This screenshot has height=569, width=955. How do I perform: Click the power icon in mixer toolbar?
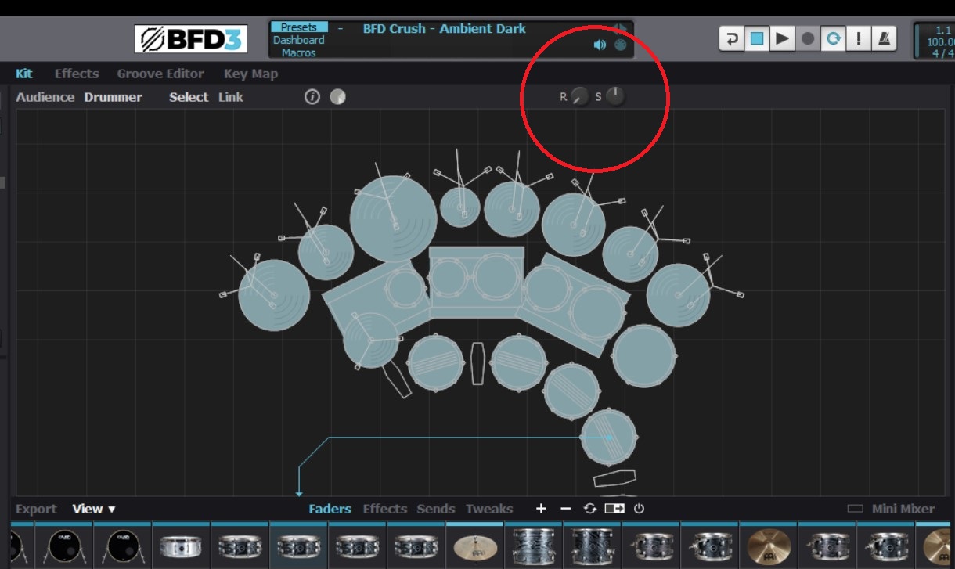click(639, 509)
